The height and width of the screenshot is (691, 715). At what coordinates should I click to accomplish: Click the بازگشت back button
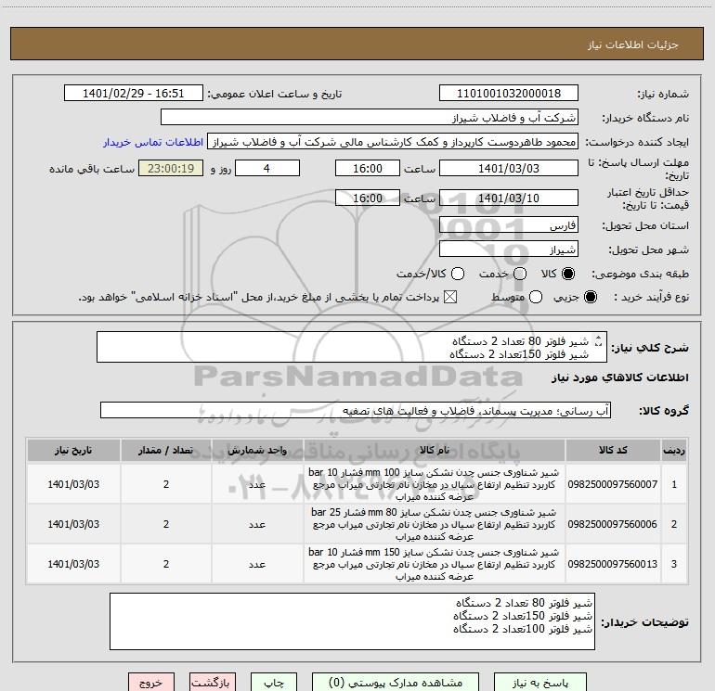[x=213, y=683]
